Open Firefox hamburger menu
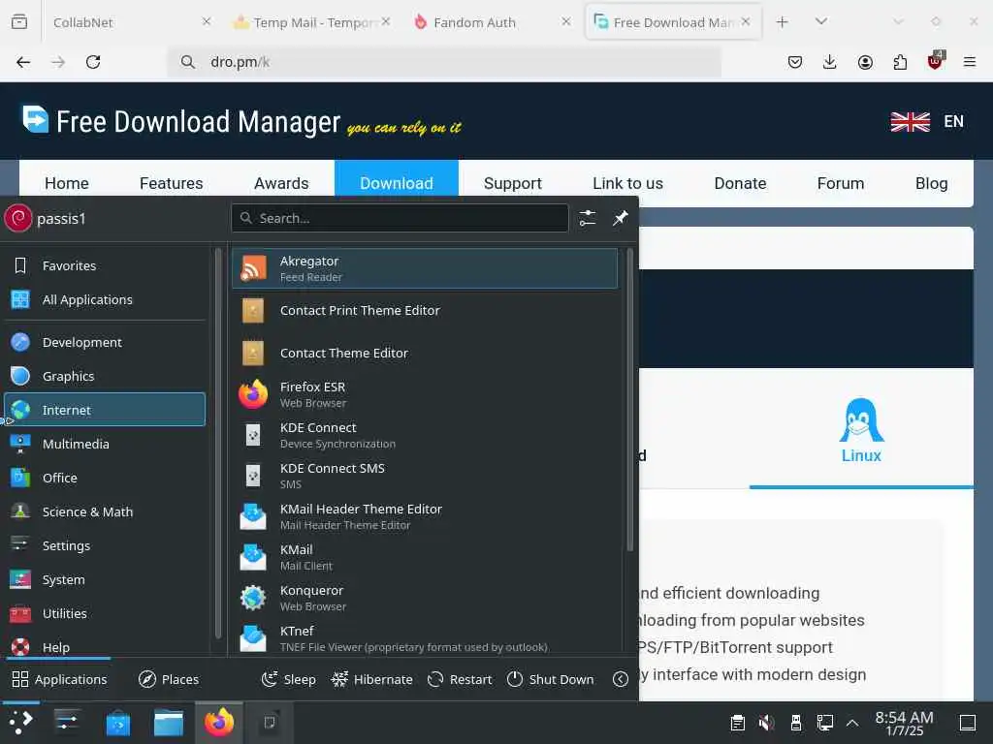 pos(970,62)
